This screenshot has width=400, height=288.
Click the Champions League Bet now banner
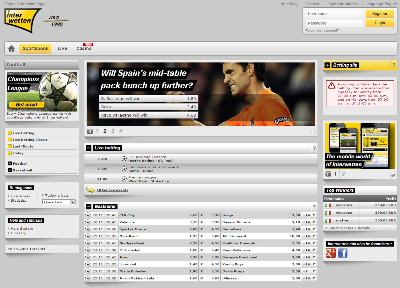click(42, 91)
